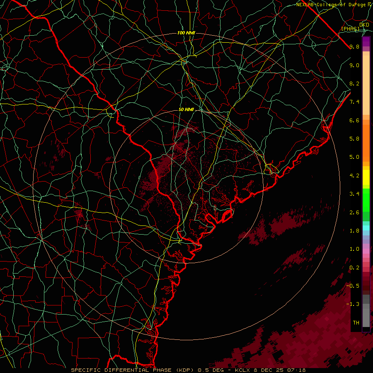The image size is (373, 373).
Task: Pick the cyan swatch on the color bar
Action: [366, 228]
